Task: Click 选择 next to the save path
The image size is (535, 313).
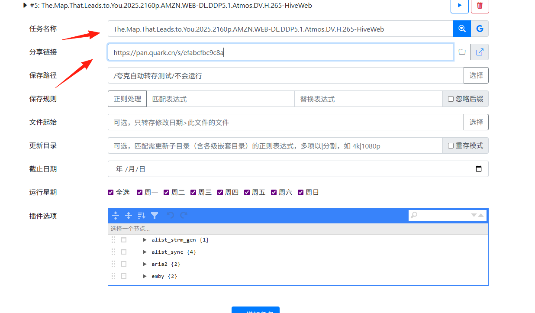Action: pos(476,75)
